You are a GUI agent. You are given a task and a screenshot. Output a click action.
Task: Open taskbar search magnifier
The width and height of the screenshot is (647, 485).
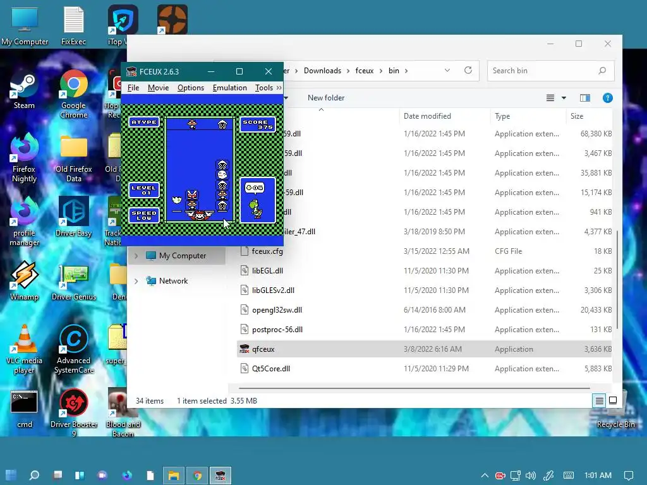click(34, 475)
